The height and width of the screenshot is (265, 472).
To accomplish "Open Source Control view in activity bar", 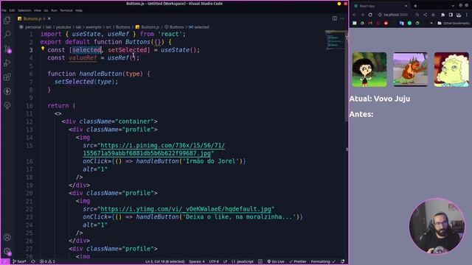I will pos(7,49).
